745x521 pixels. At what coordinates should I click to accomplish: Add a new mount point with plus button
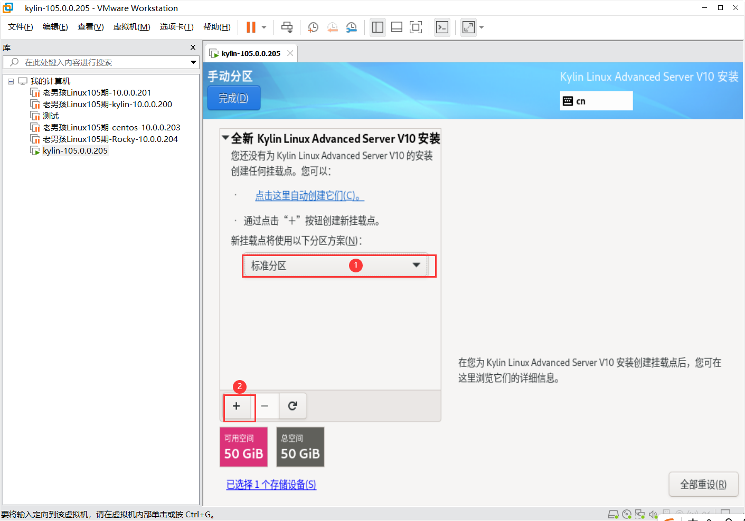237,406
